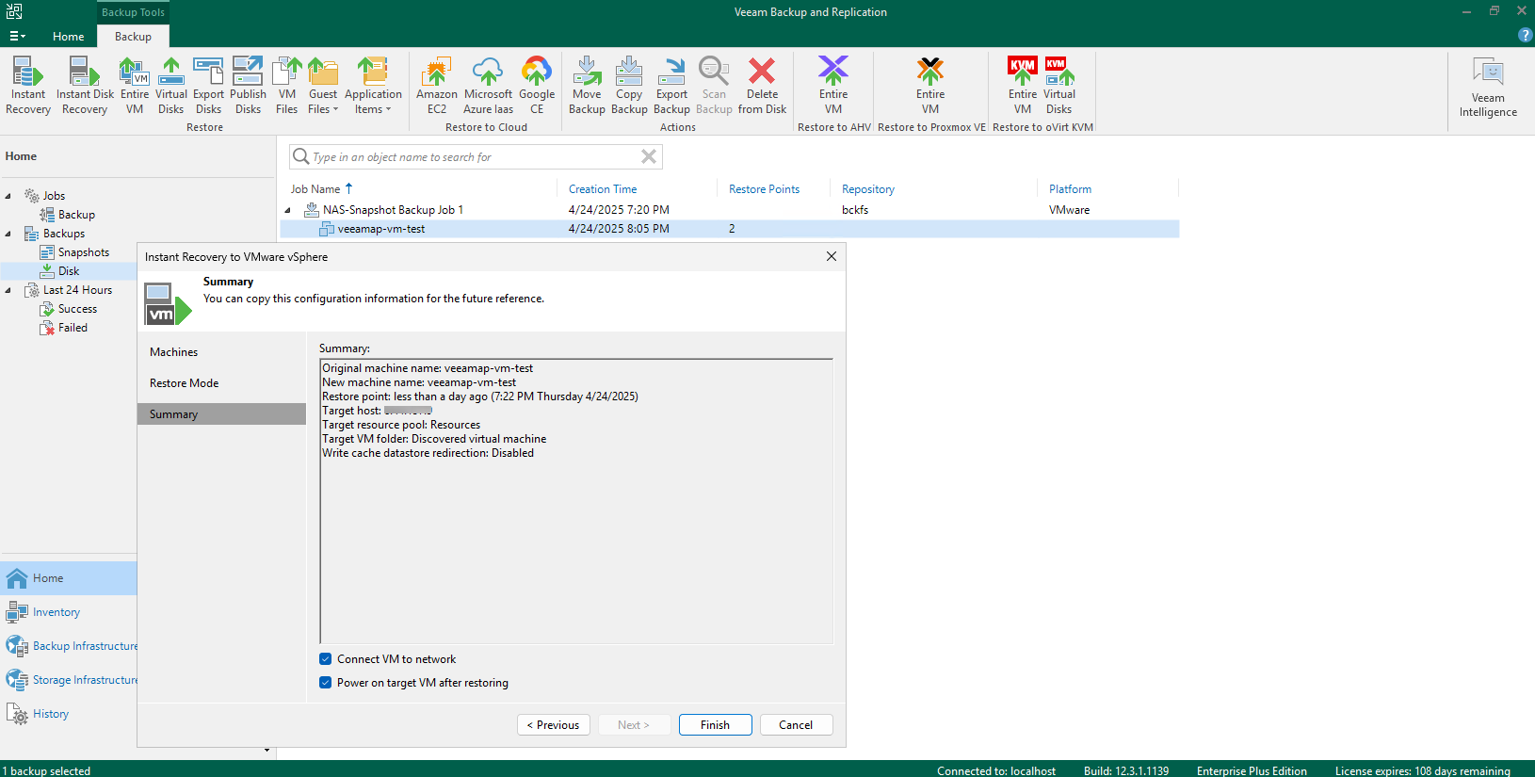Select the veeamap-vm-test backup row
Screen dimensions: 1535x777
pyautogui.click(x=730, y=229)
